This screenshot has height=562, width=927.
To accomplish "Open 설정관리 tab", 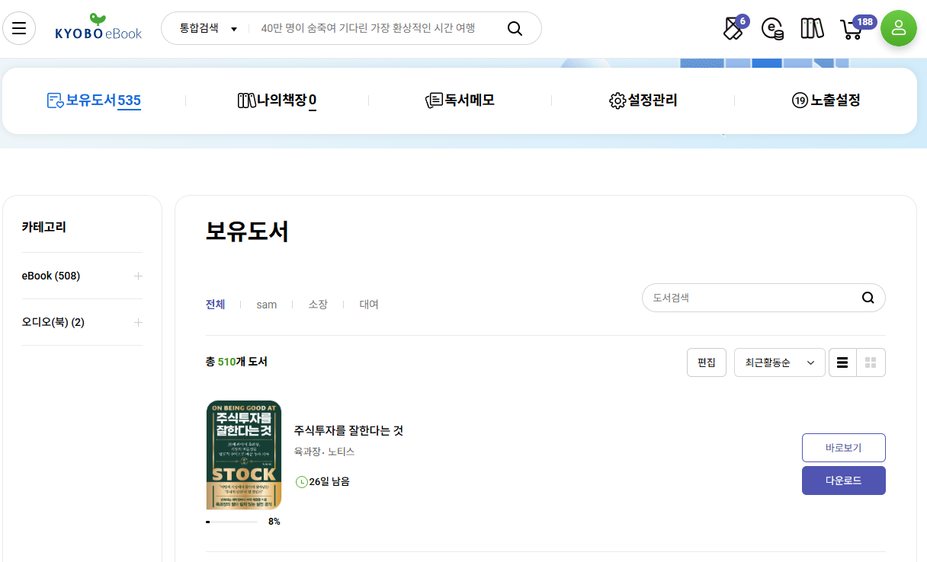I will [643, 101].
